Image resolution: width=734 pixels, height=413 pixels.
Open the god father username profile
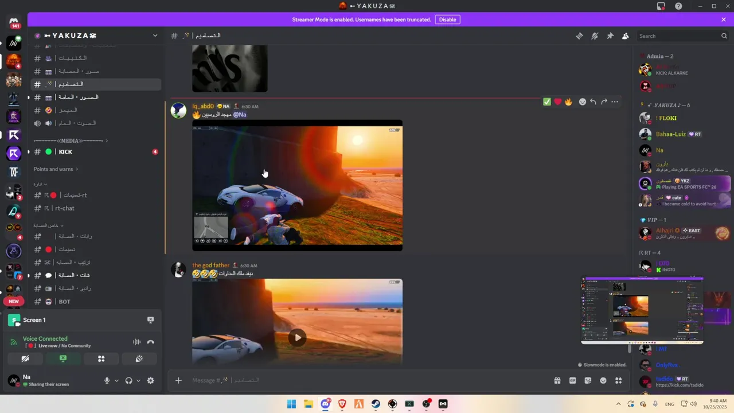point(210,266)
